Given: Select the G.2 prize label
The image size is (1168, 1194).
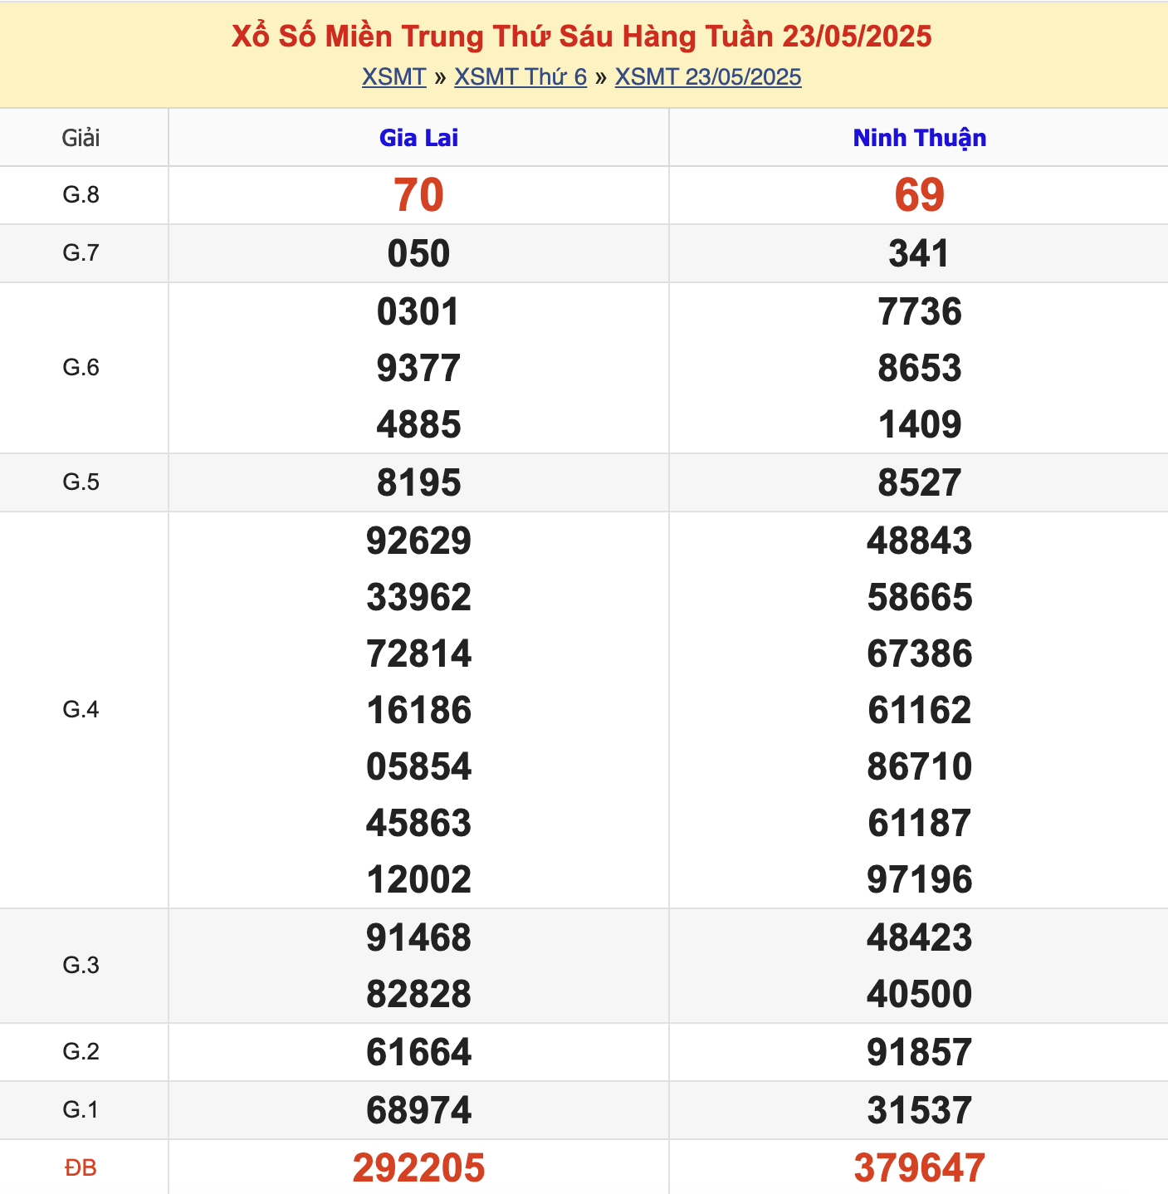Looking at the screenshot, I should (81, 1052).
